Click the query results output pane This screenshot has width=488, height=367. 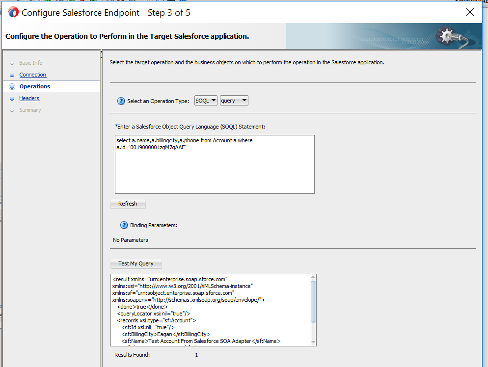click(x=211, y=309)
